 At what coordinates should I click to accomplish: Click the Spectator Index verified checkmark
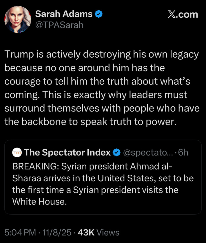[116, 152]
